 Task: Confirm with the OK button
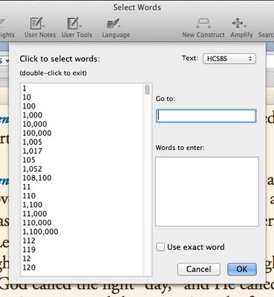point(242,269)
